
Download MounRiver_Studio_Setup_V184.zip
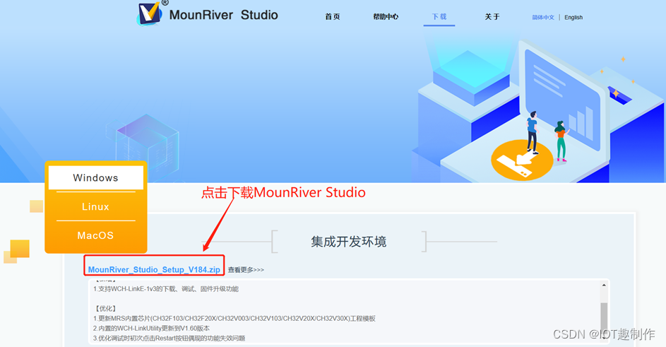tap(154, 269)
